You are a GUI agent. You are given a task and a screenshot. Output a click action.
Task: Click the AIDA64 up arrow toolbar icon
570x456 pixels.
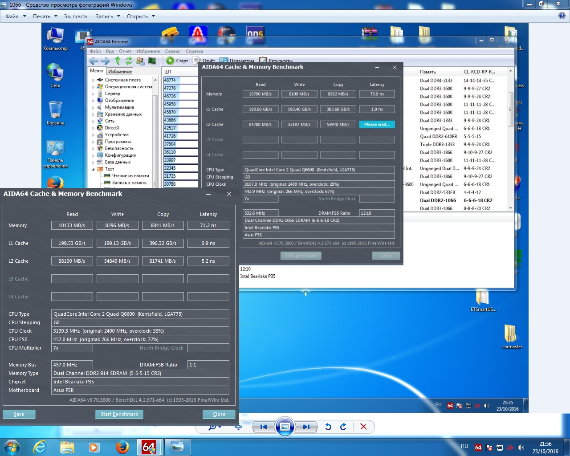[x=118, y=61]
